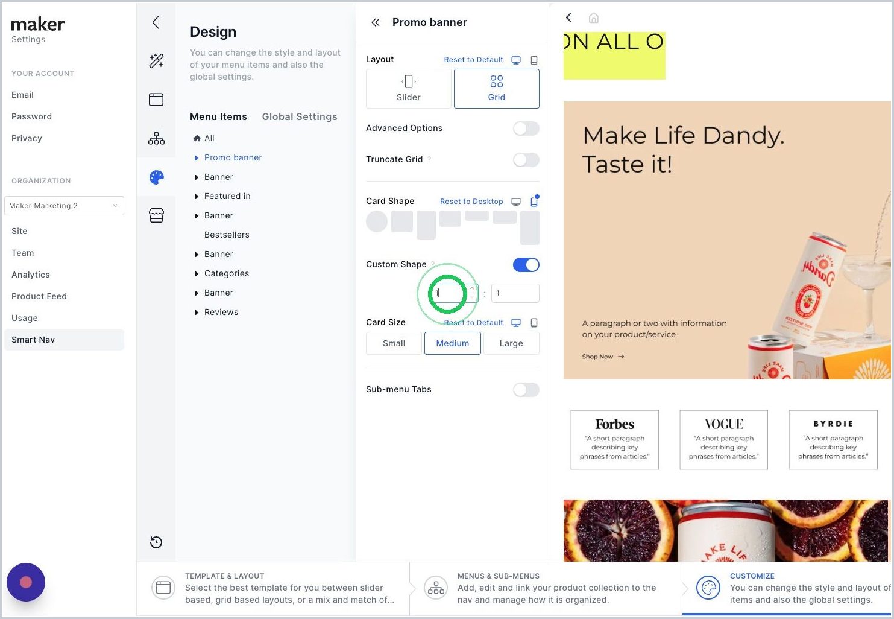The image size is (894, 619).
Task: Switch Layout to desktop view icon
Action: pyautogui.click(x=516, y=60)
